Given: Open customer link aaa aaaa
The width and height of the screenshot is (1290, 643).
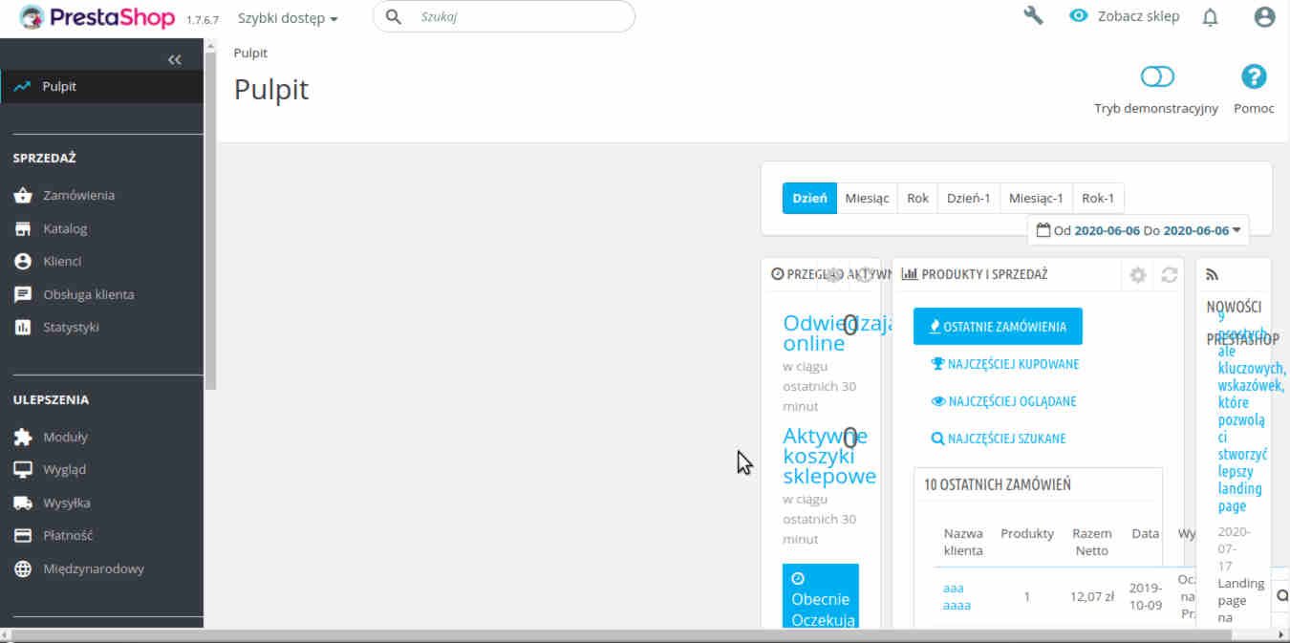Looking at the screenshot, I should tap(957, 596).
